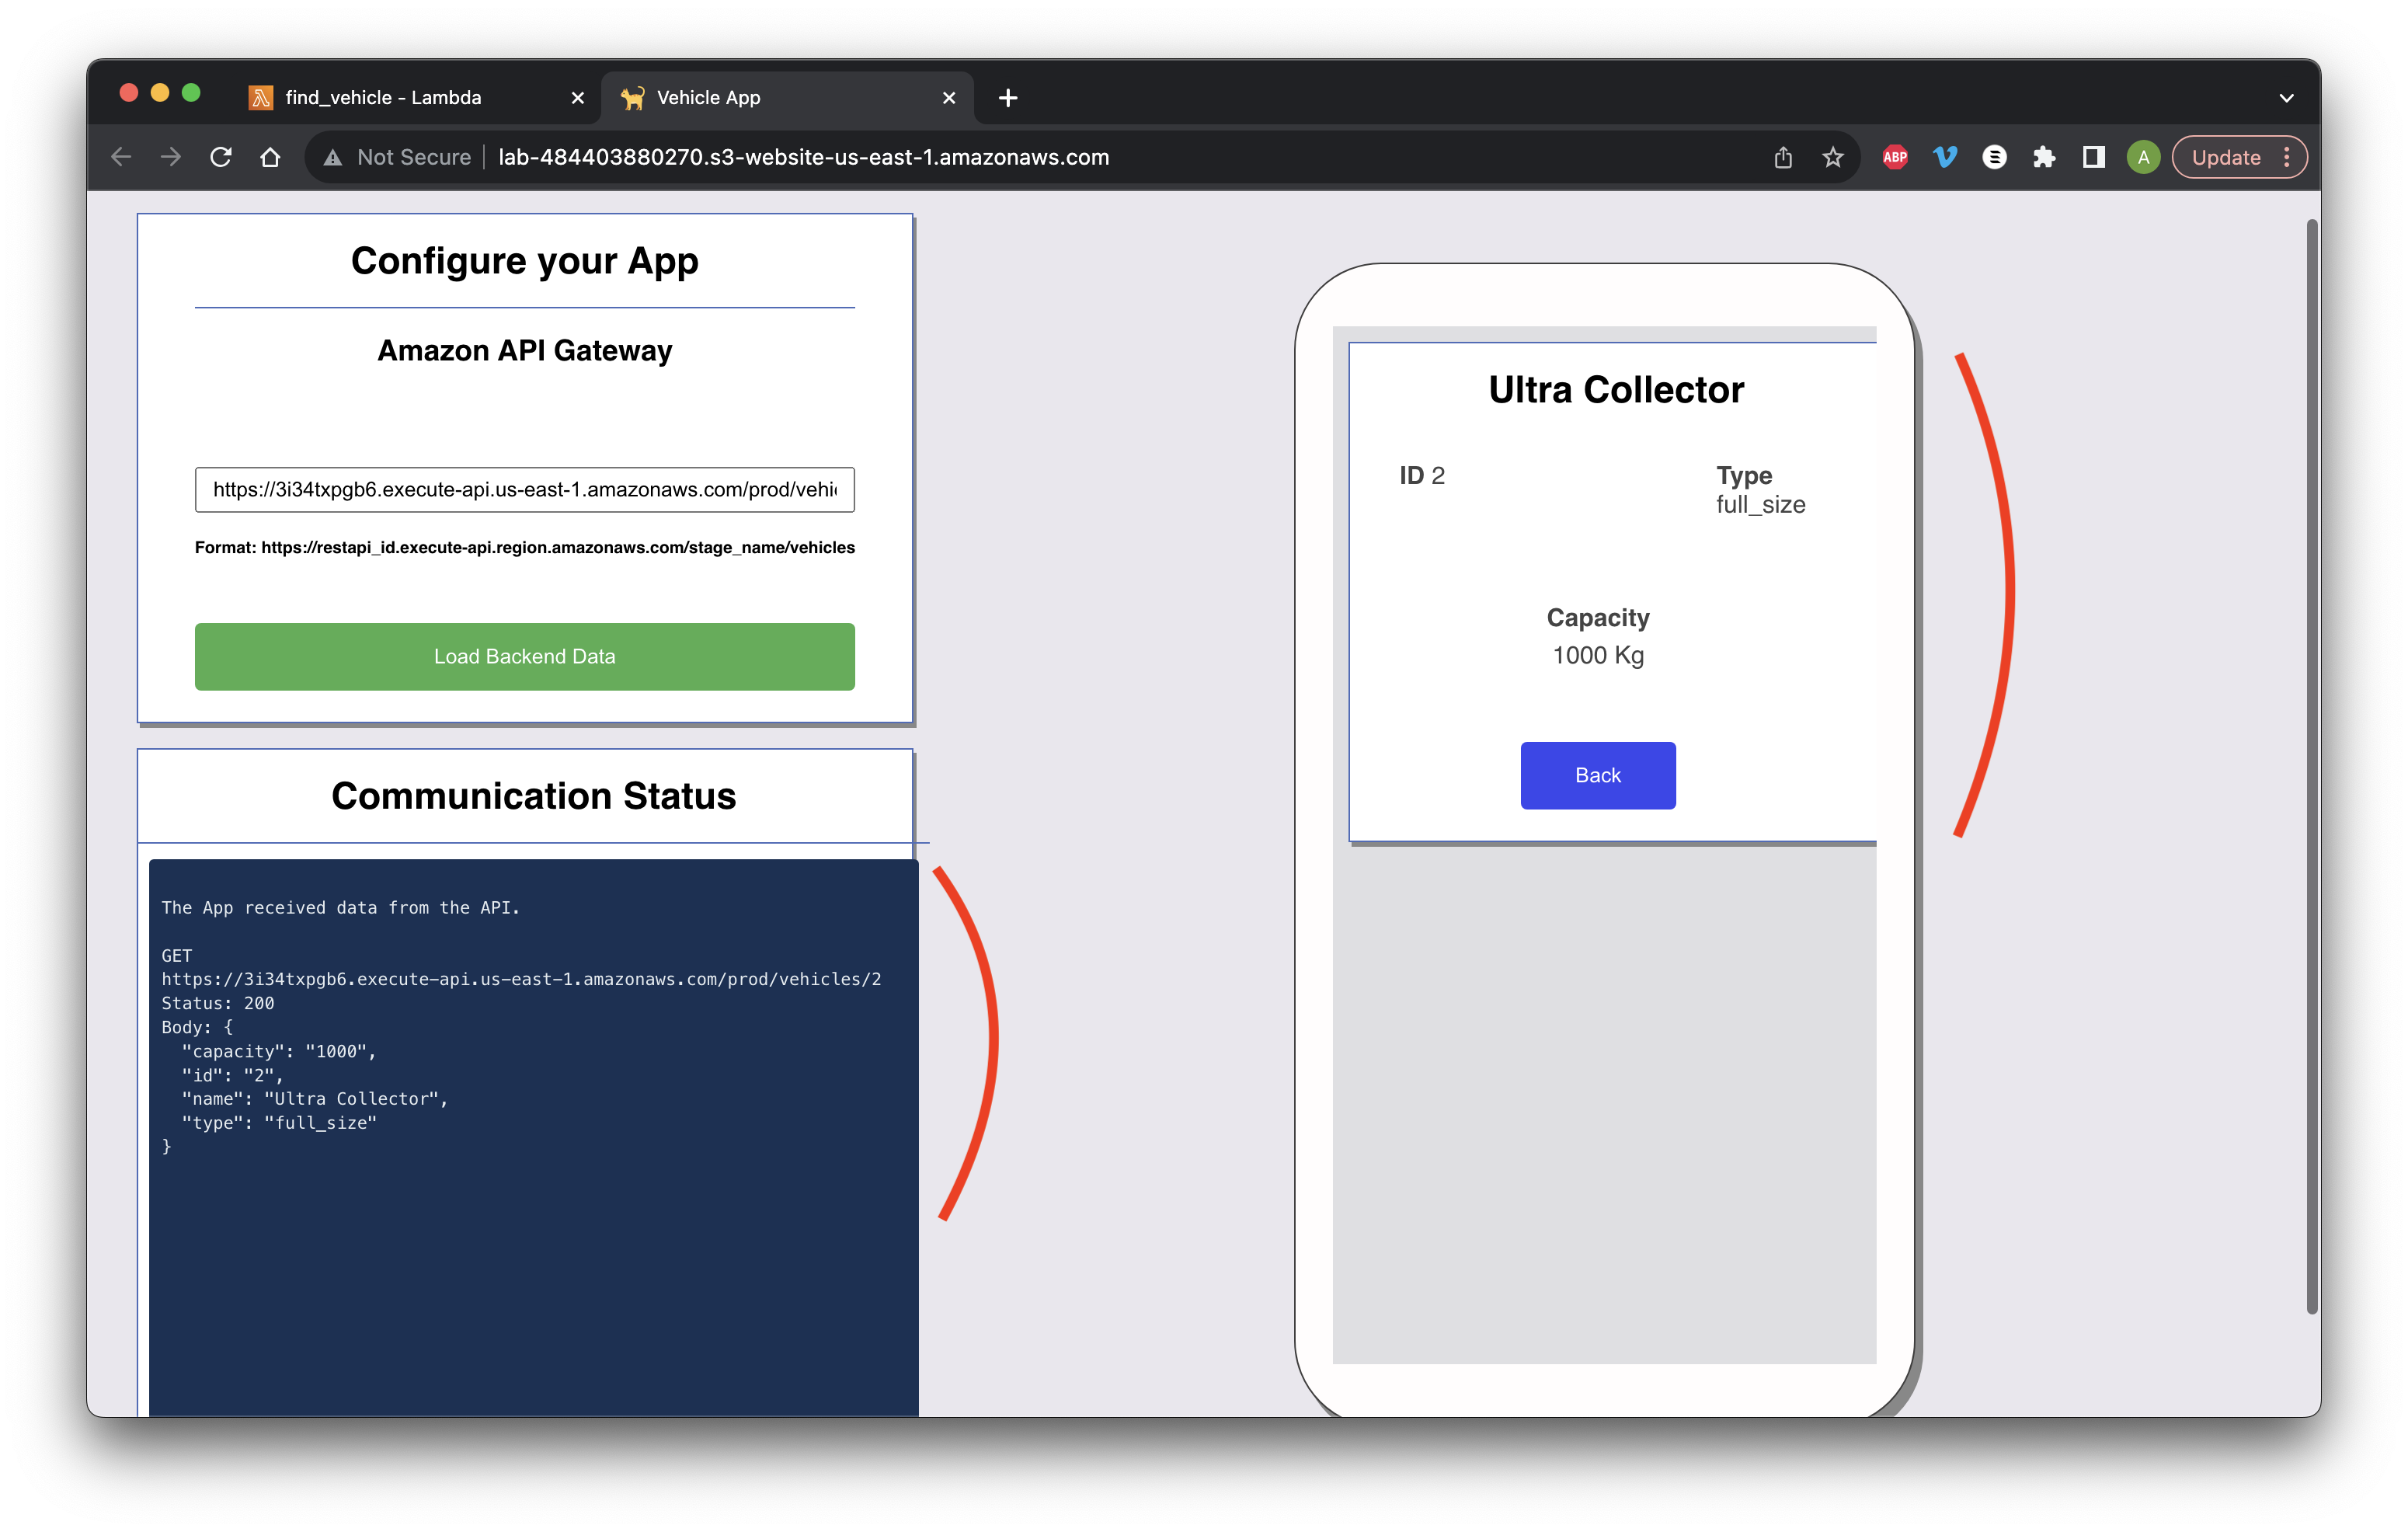The image size is (2408, 1532).
Task: Focus the API Gateway URL field
Action: click(525, 489)
